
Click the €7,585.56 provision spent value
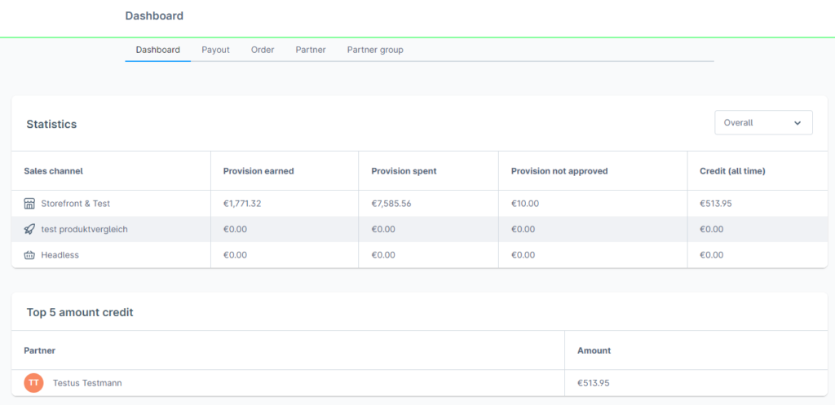391,204
